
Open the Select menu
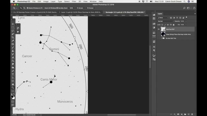click(x=67, y=1)
